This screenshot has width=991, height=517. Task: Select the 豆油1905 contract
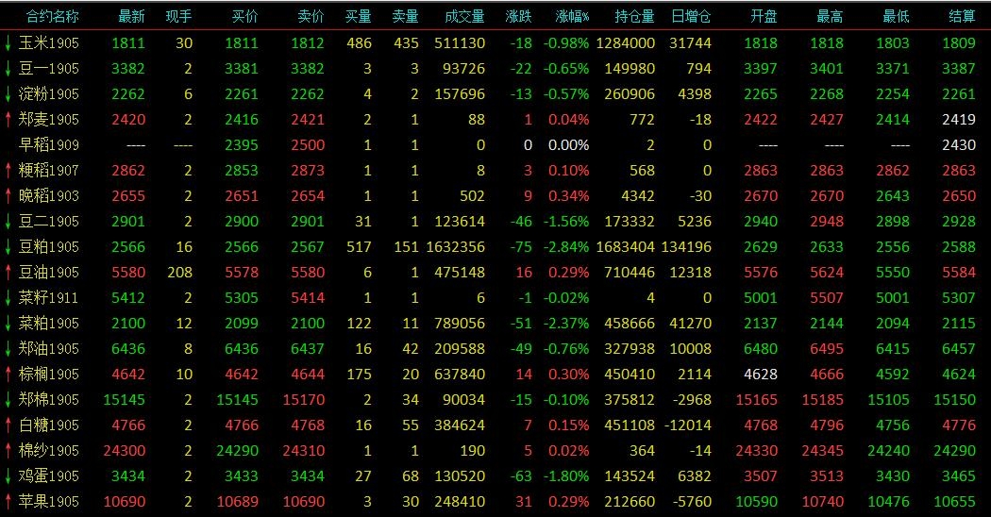click(49, 273)
